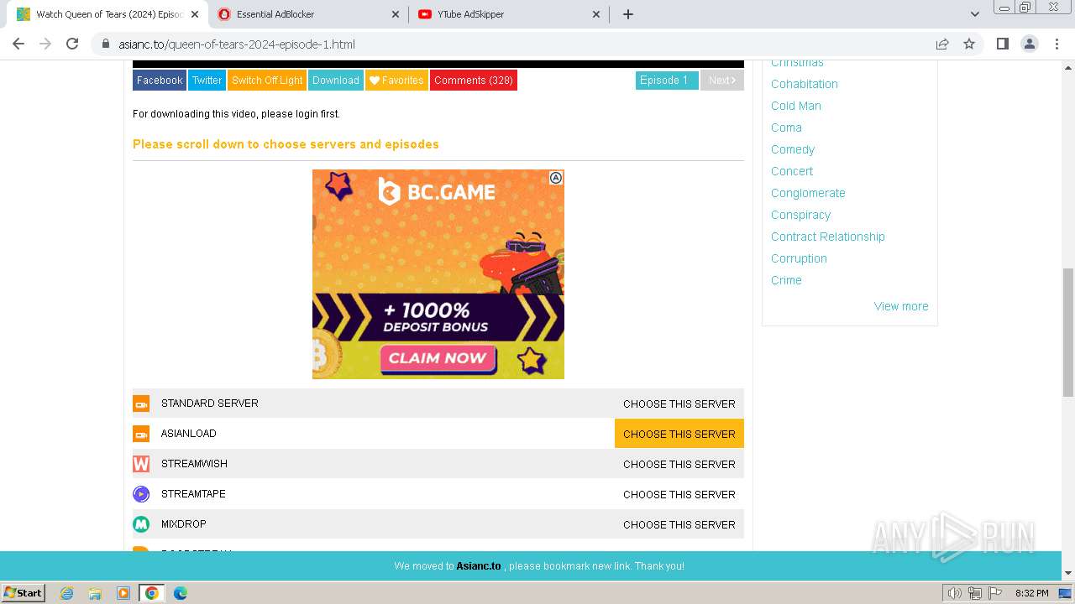
Task: Switch to the YTube AdSkipper tab
Action: (x=510, y=14)
